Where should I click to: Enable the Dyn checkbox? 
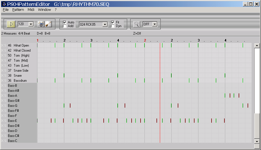coord(113,26)
